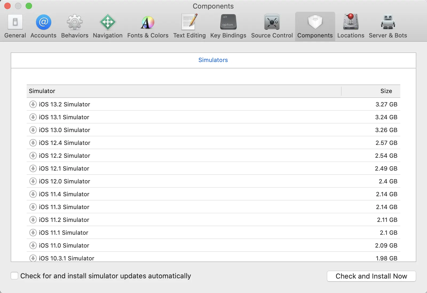Open the Navigation preferences pane
The height and width of the screenshot is (293, 427).
[x=108, y=26]
